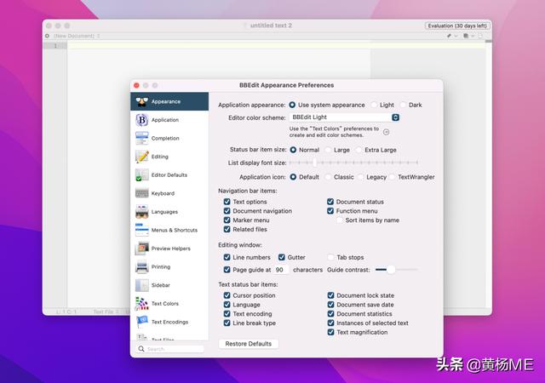Open the Text Colors pane icon
Image resolution: width=545 pixels, height=383 pixels.
[141, 303]
